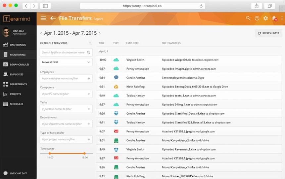
Task: Open the vertical three-dot menu
Action: [x=282, y=18]
